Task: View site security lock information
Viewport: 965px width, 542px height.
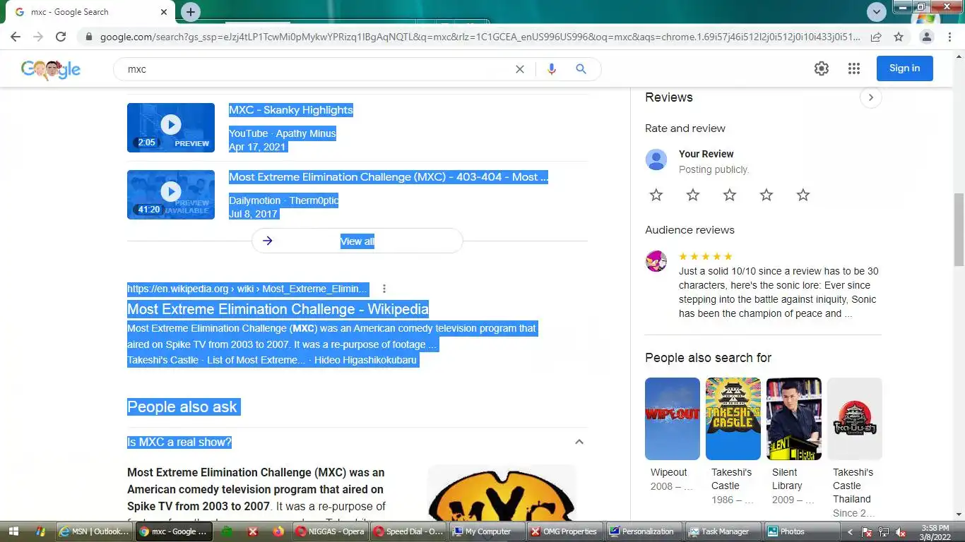Action: 88,37
